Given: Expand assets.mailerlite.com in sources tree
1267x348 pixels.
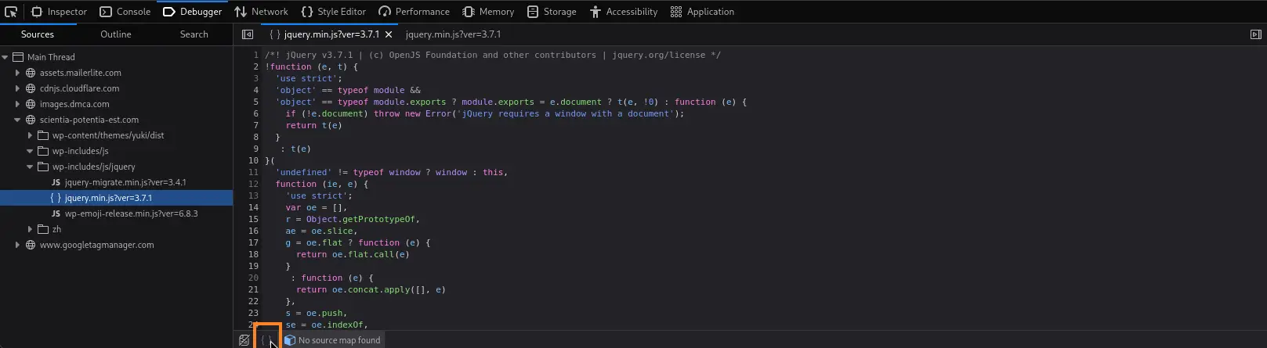Looking at the screenshot, I should click(x=18, y=73).
